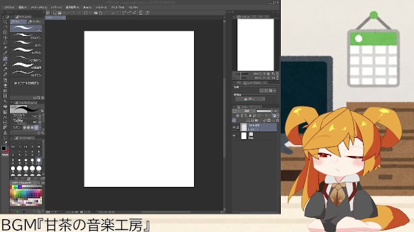Click Zoom out icon in Navigator
Viewport: 414px width, 232px height.
pyautogui.click(x=260, y=74)
